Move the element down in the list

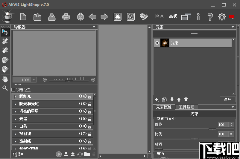172,100
